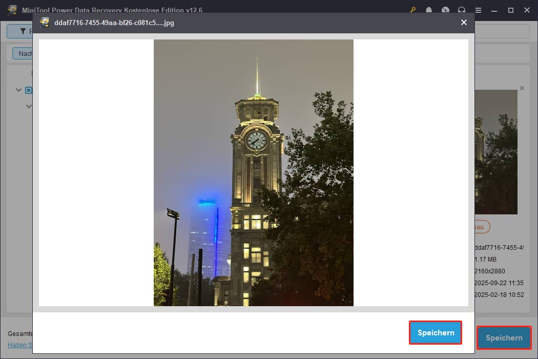The image size is (538, 359).
Task: Click the thumbnail in the right panel
Action: (496, 152)
